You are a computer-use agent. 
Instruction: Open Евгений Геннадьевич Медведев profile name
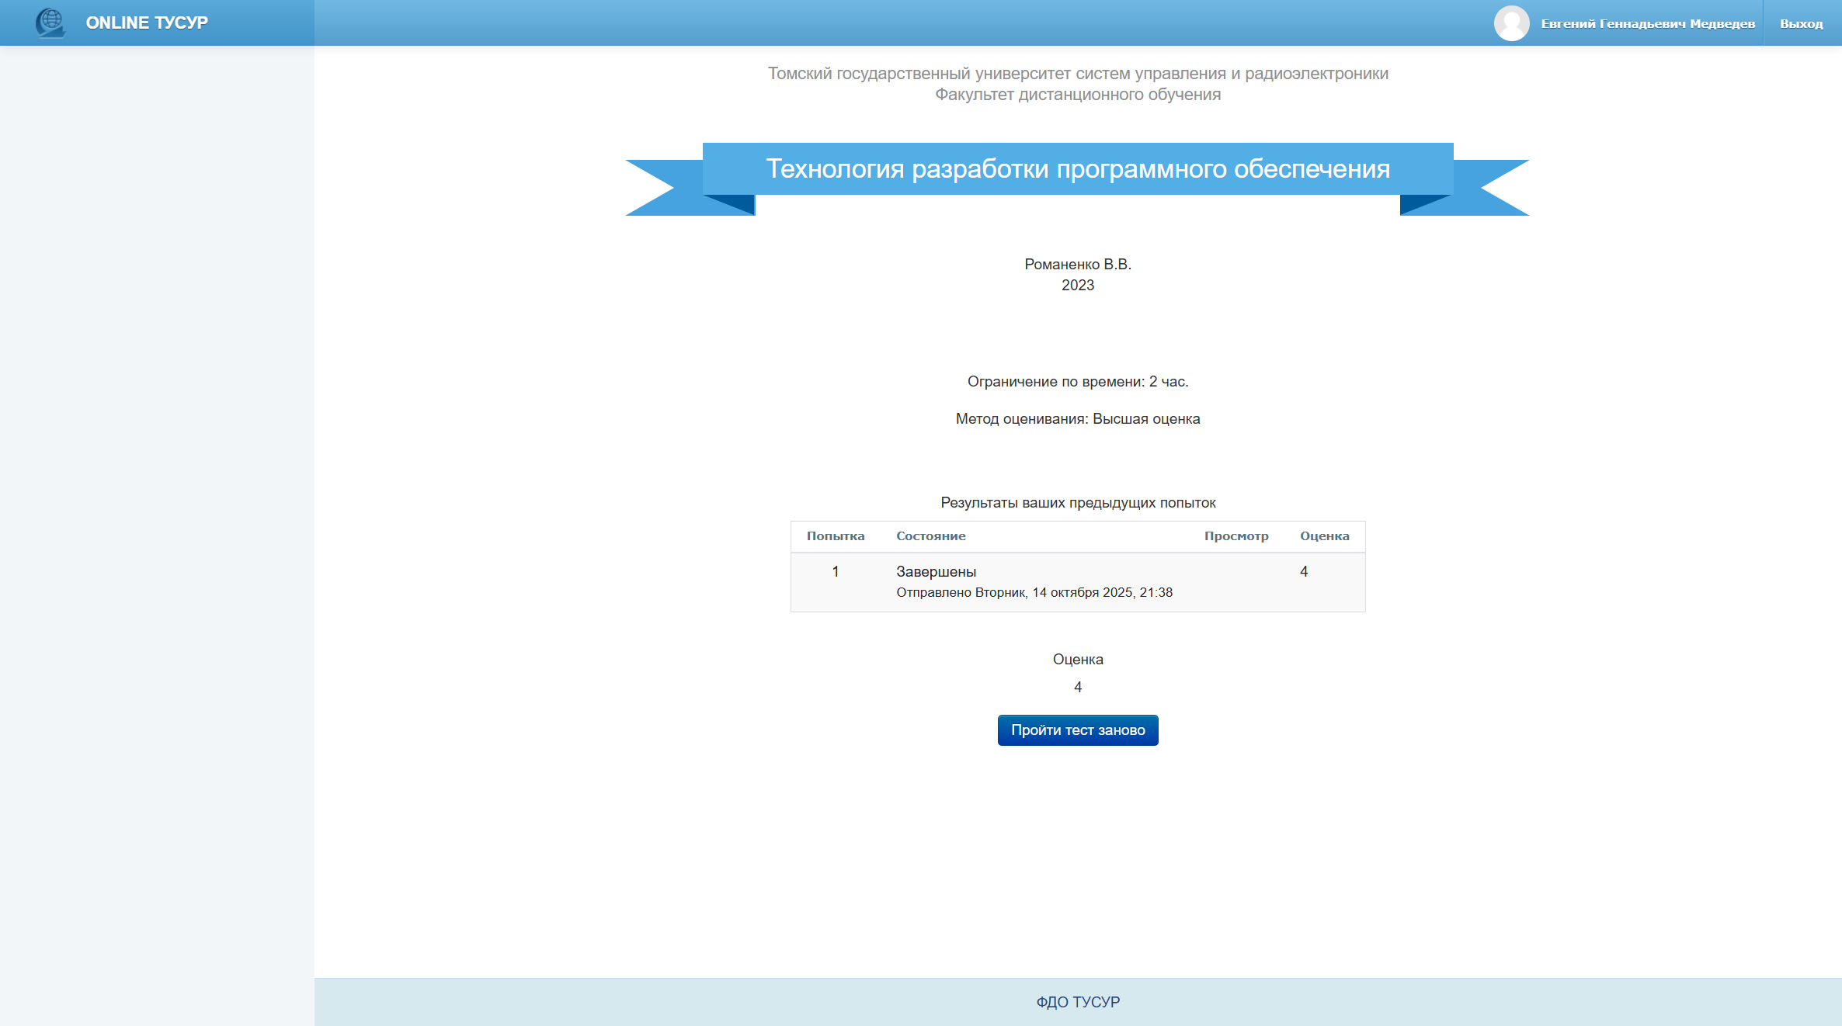1647,24
